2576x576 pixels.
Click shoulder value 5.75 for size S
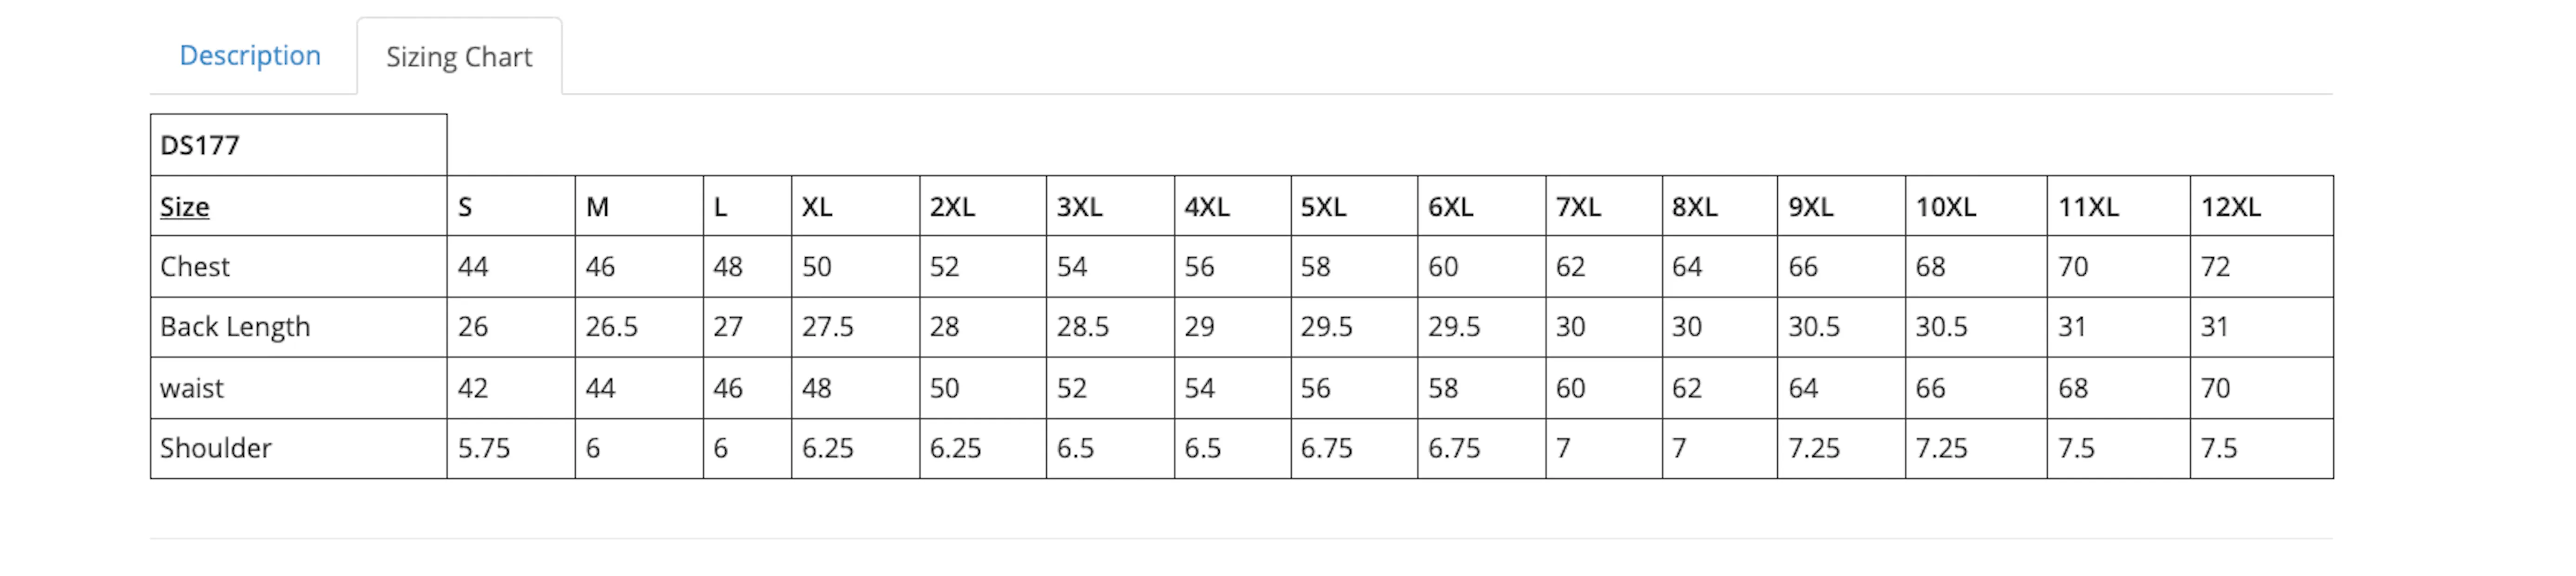(484, 448)
